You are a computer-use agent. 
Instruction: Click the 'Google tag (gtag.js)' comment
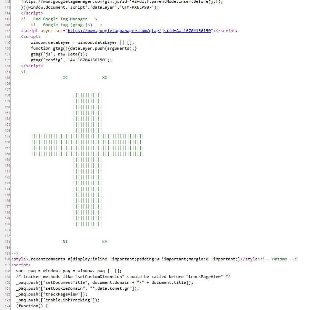[x=66, y=25]
